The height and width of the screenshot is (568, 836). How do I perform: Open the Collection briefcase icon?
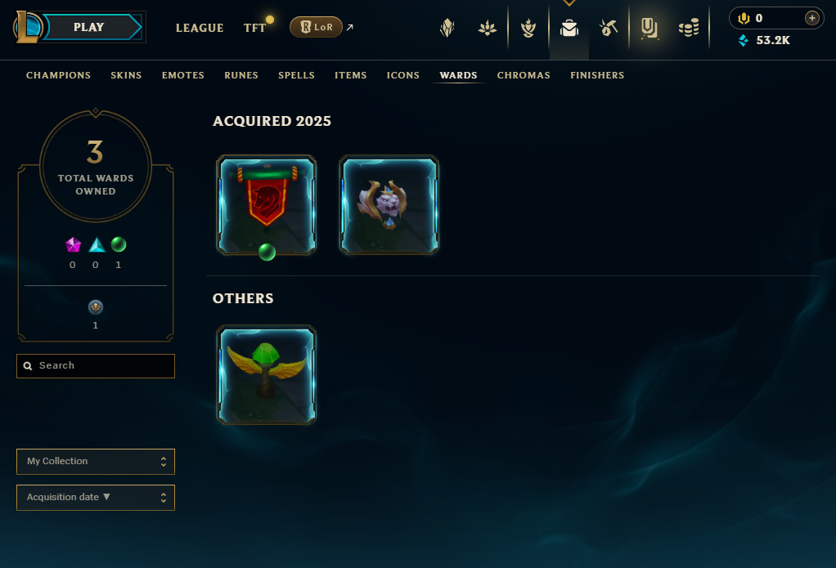tap(569, 28)
